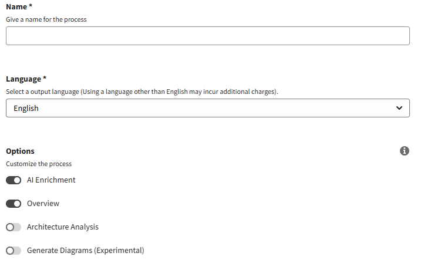Click the 'Architecture Analysis' label text
This screenshot has height=270, width=441.
(63, 227)
